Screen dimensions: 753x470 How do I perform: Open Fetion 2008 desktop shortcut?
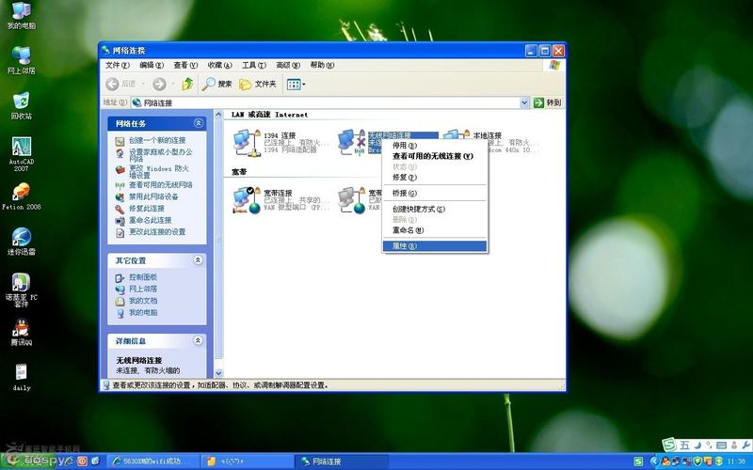click(21, 193)
